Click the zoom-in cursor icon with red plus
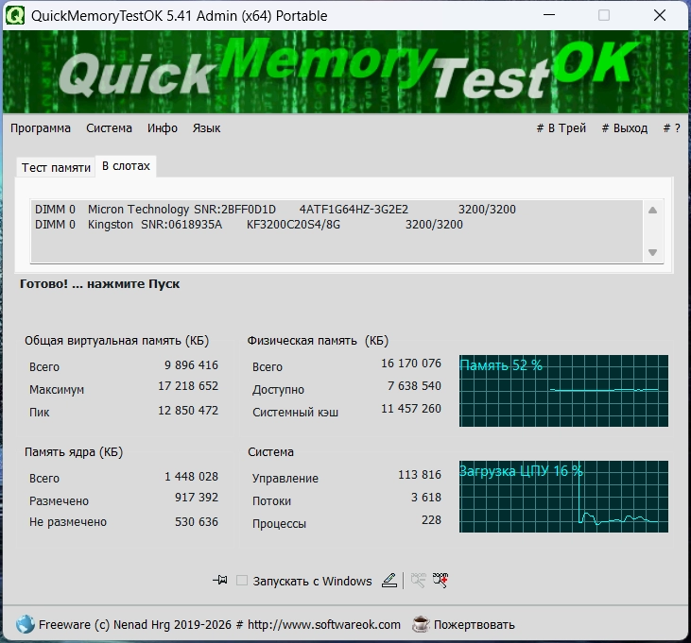 (x=441, y=580)
